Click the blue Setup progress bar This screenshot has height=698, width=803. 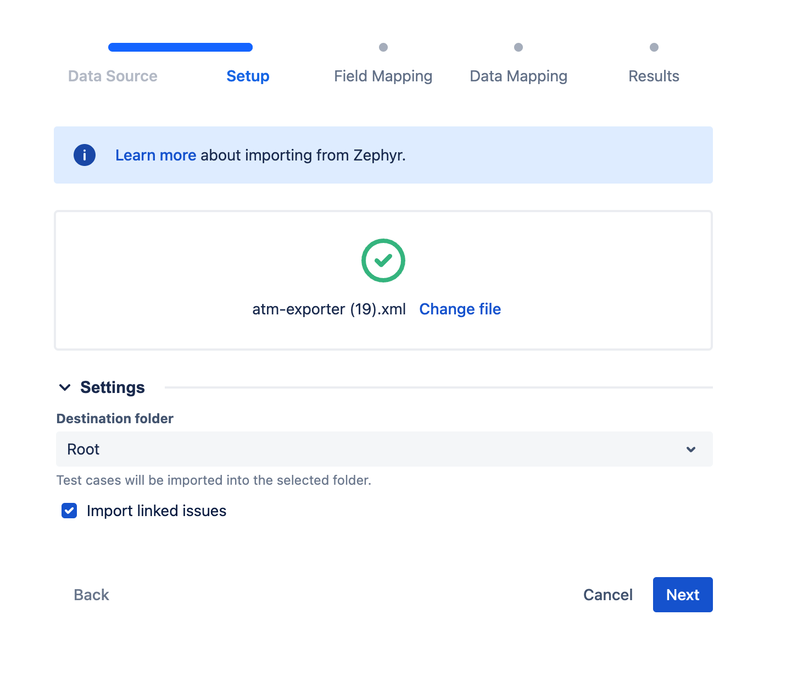(x=180, y=47)
